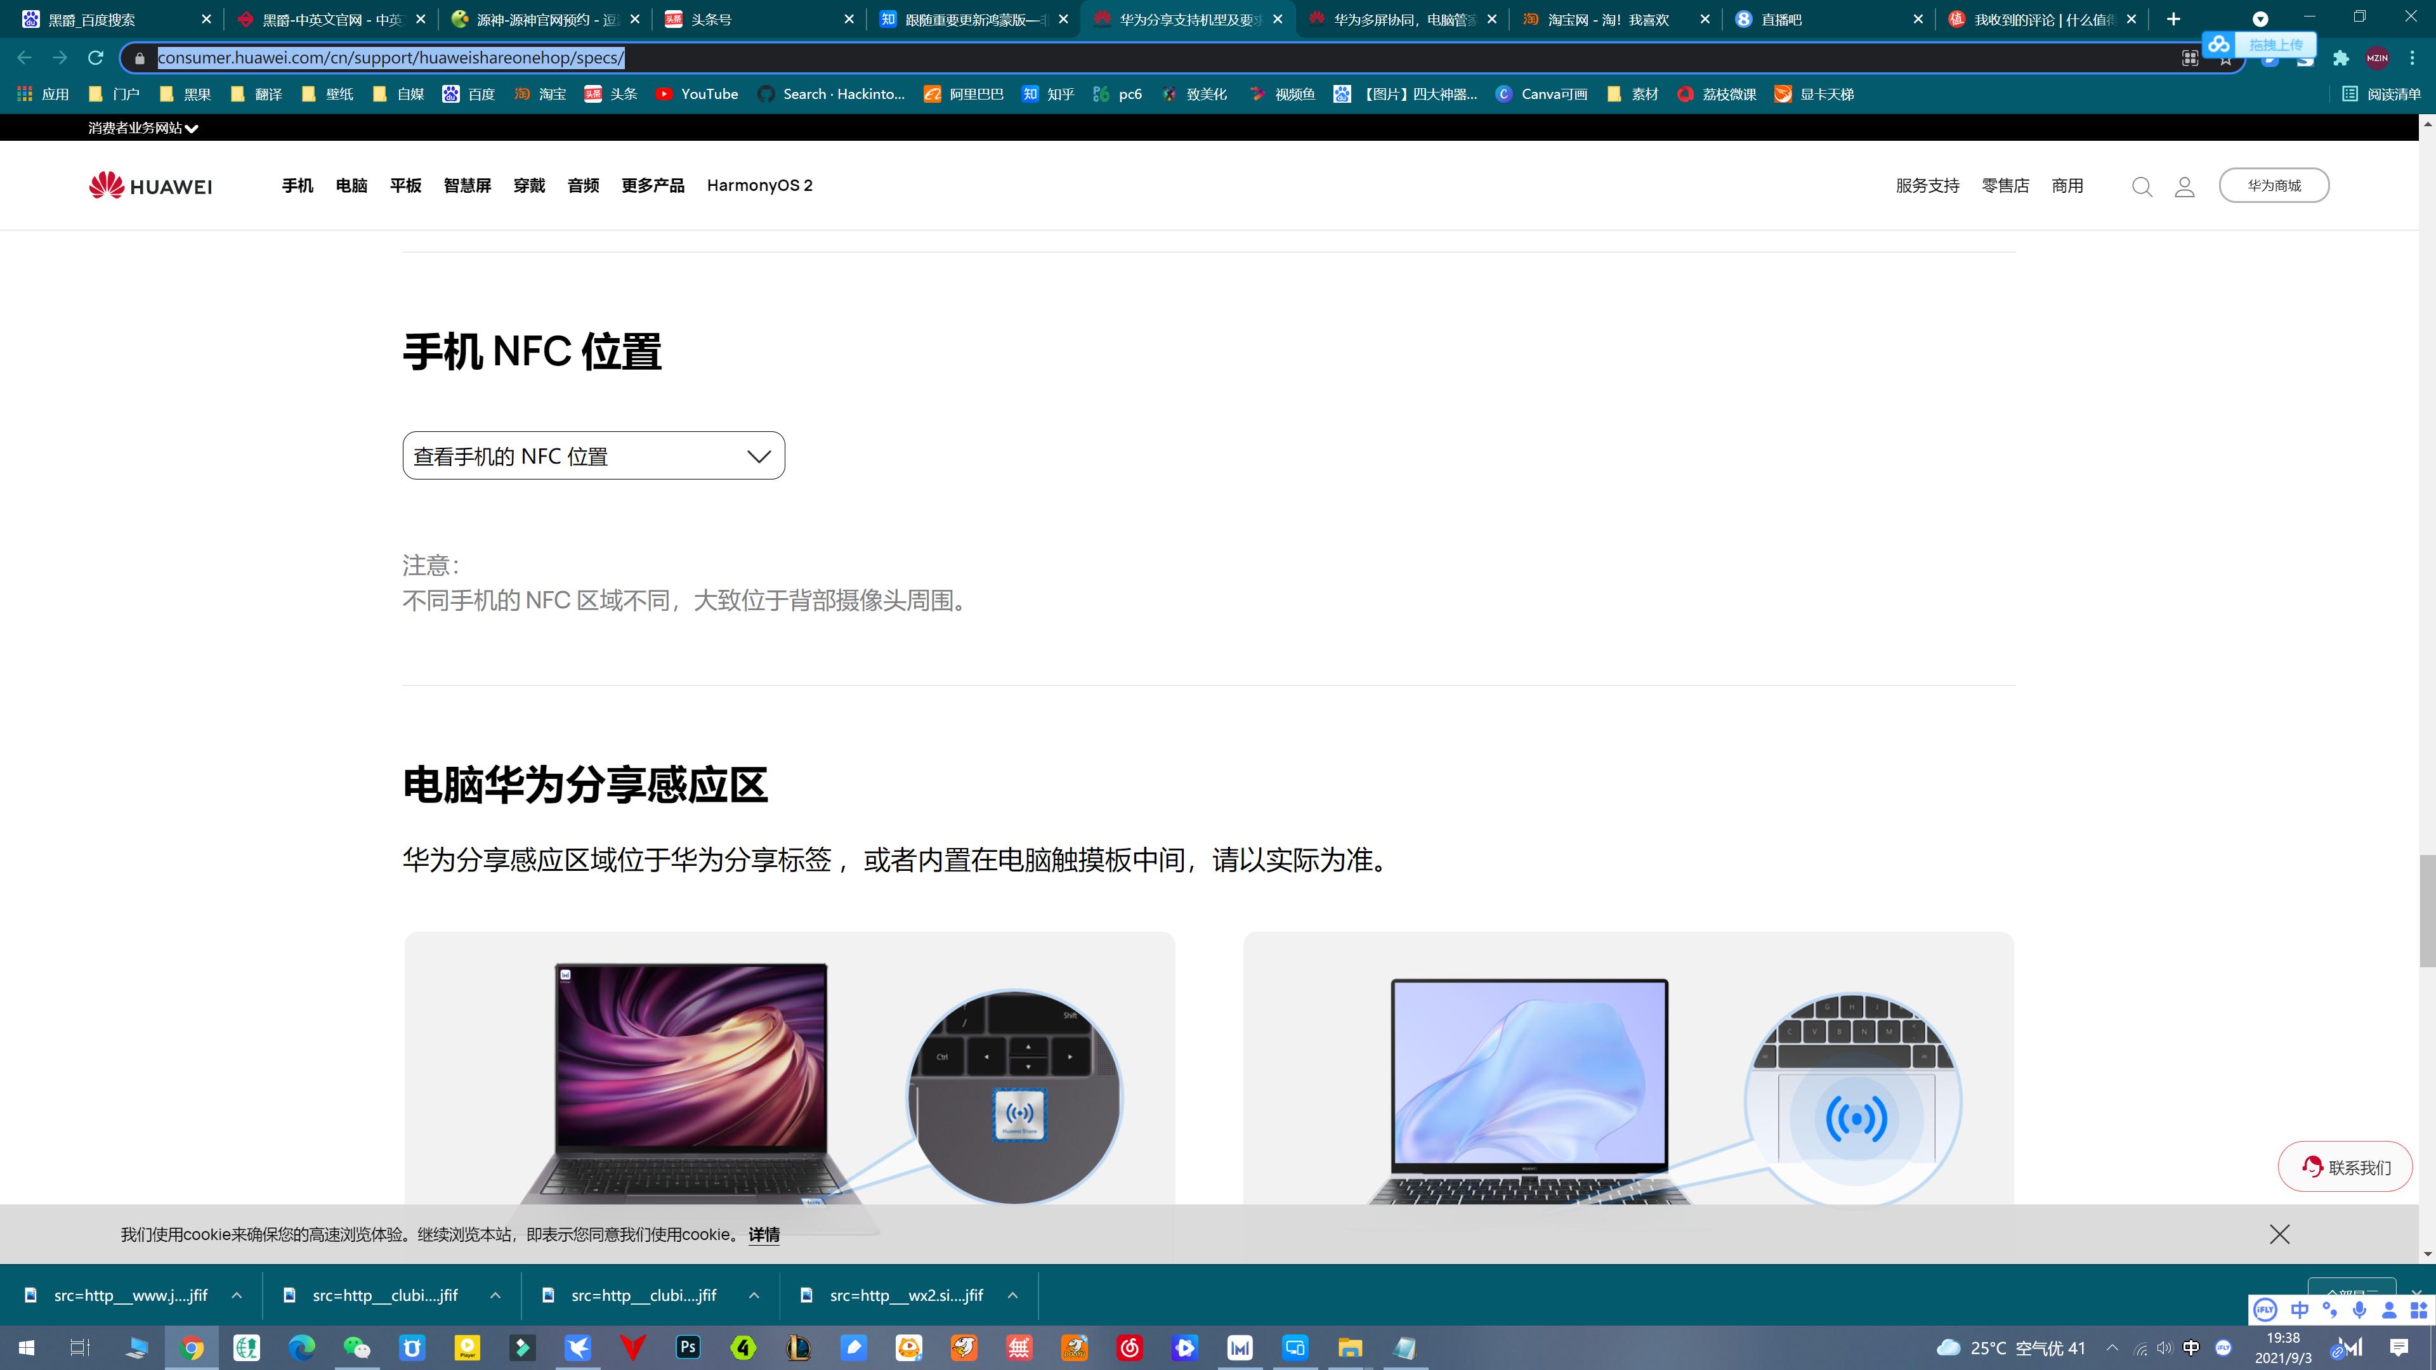Click the bookmark star icon in the address bar
The image size is (2436, 1370).
pos(2224,58)
